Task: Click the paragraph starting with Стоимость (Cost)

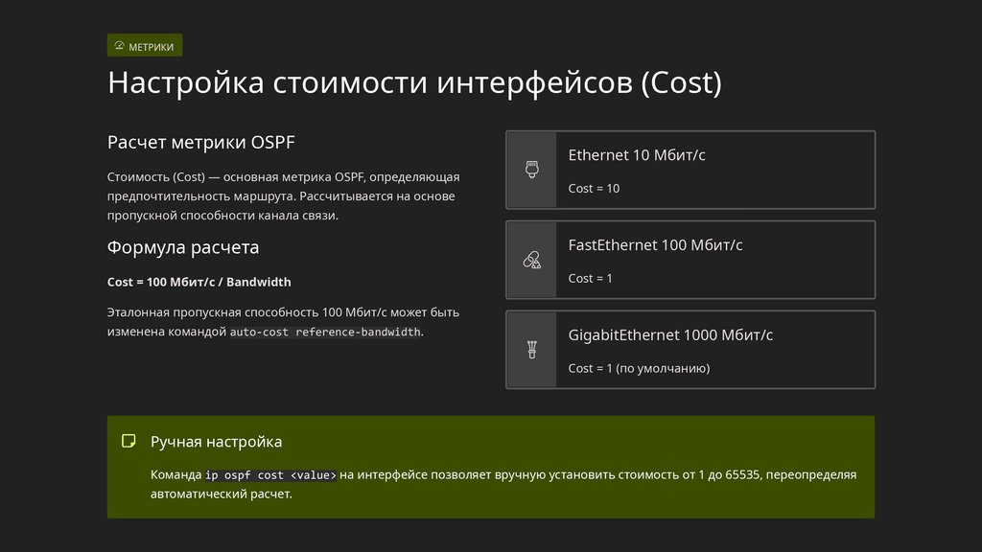Action: coord(284,196)
